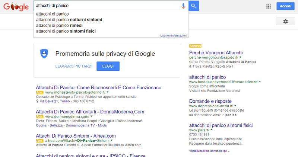Click "Visualizza il tuo annuncio qui" link
Image resolution: width=298 pixels, height=157 pixels.
coord(209,151)
